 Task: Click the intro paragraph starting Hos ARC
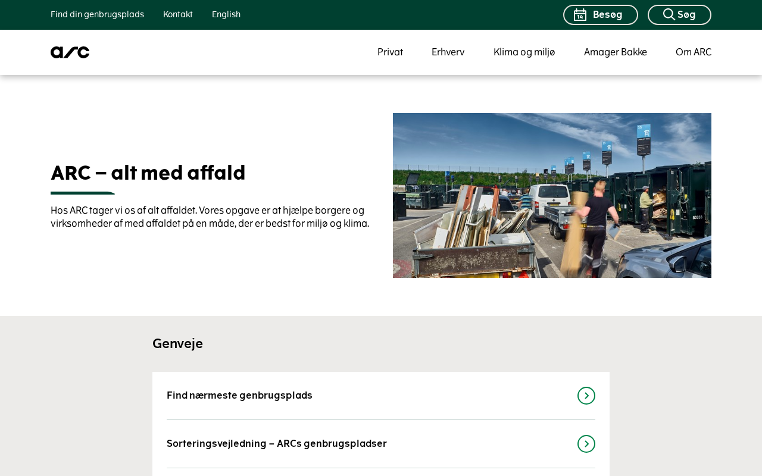[x=210, y=217]
